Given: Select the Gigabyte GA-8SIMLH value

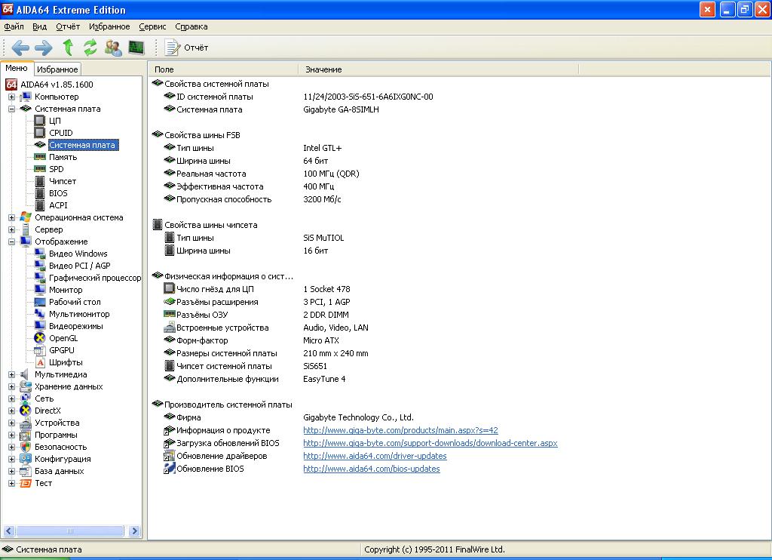Looking at the screenshot, I should [x=341, y=109].
